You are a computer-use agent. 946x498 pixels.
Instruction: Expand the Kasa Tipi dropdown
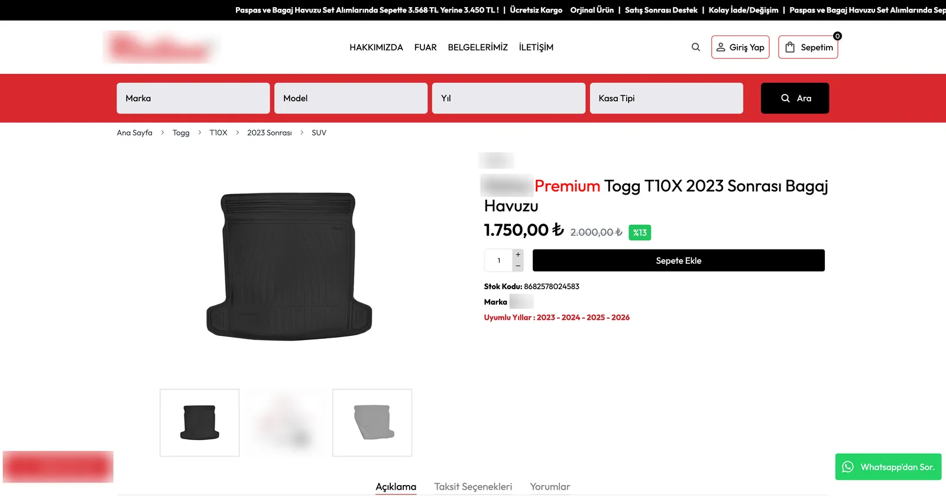coord(666,98)
